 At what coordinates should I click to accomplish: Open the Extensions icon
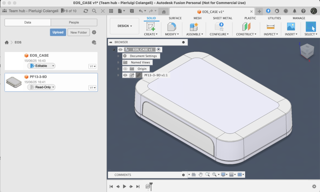point(268,11)
